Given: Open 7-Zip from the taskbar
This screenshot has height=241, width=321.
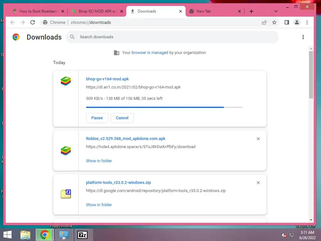Looking at the screenshot, I should click(x=82, y=235).
